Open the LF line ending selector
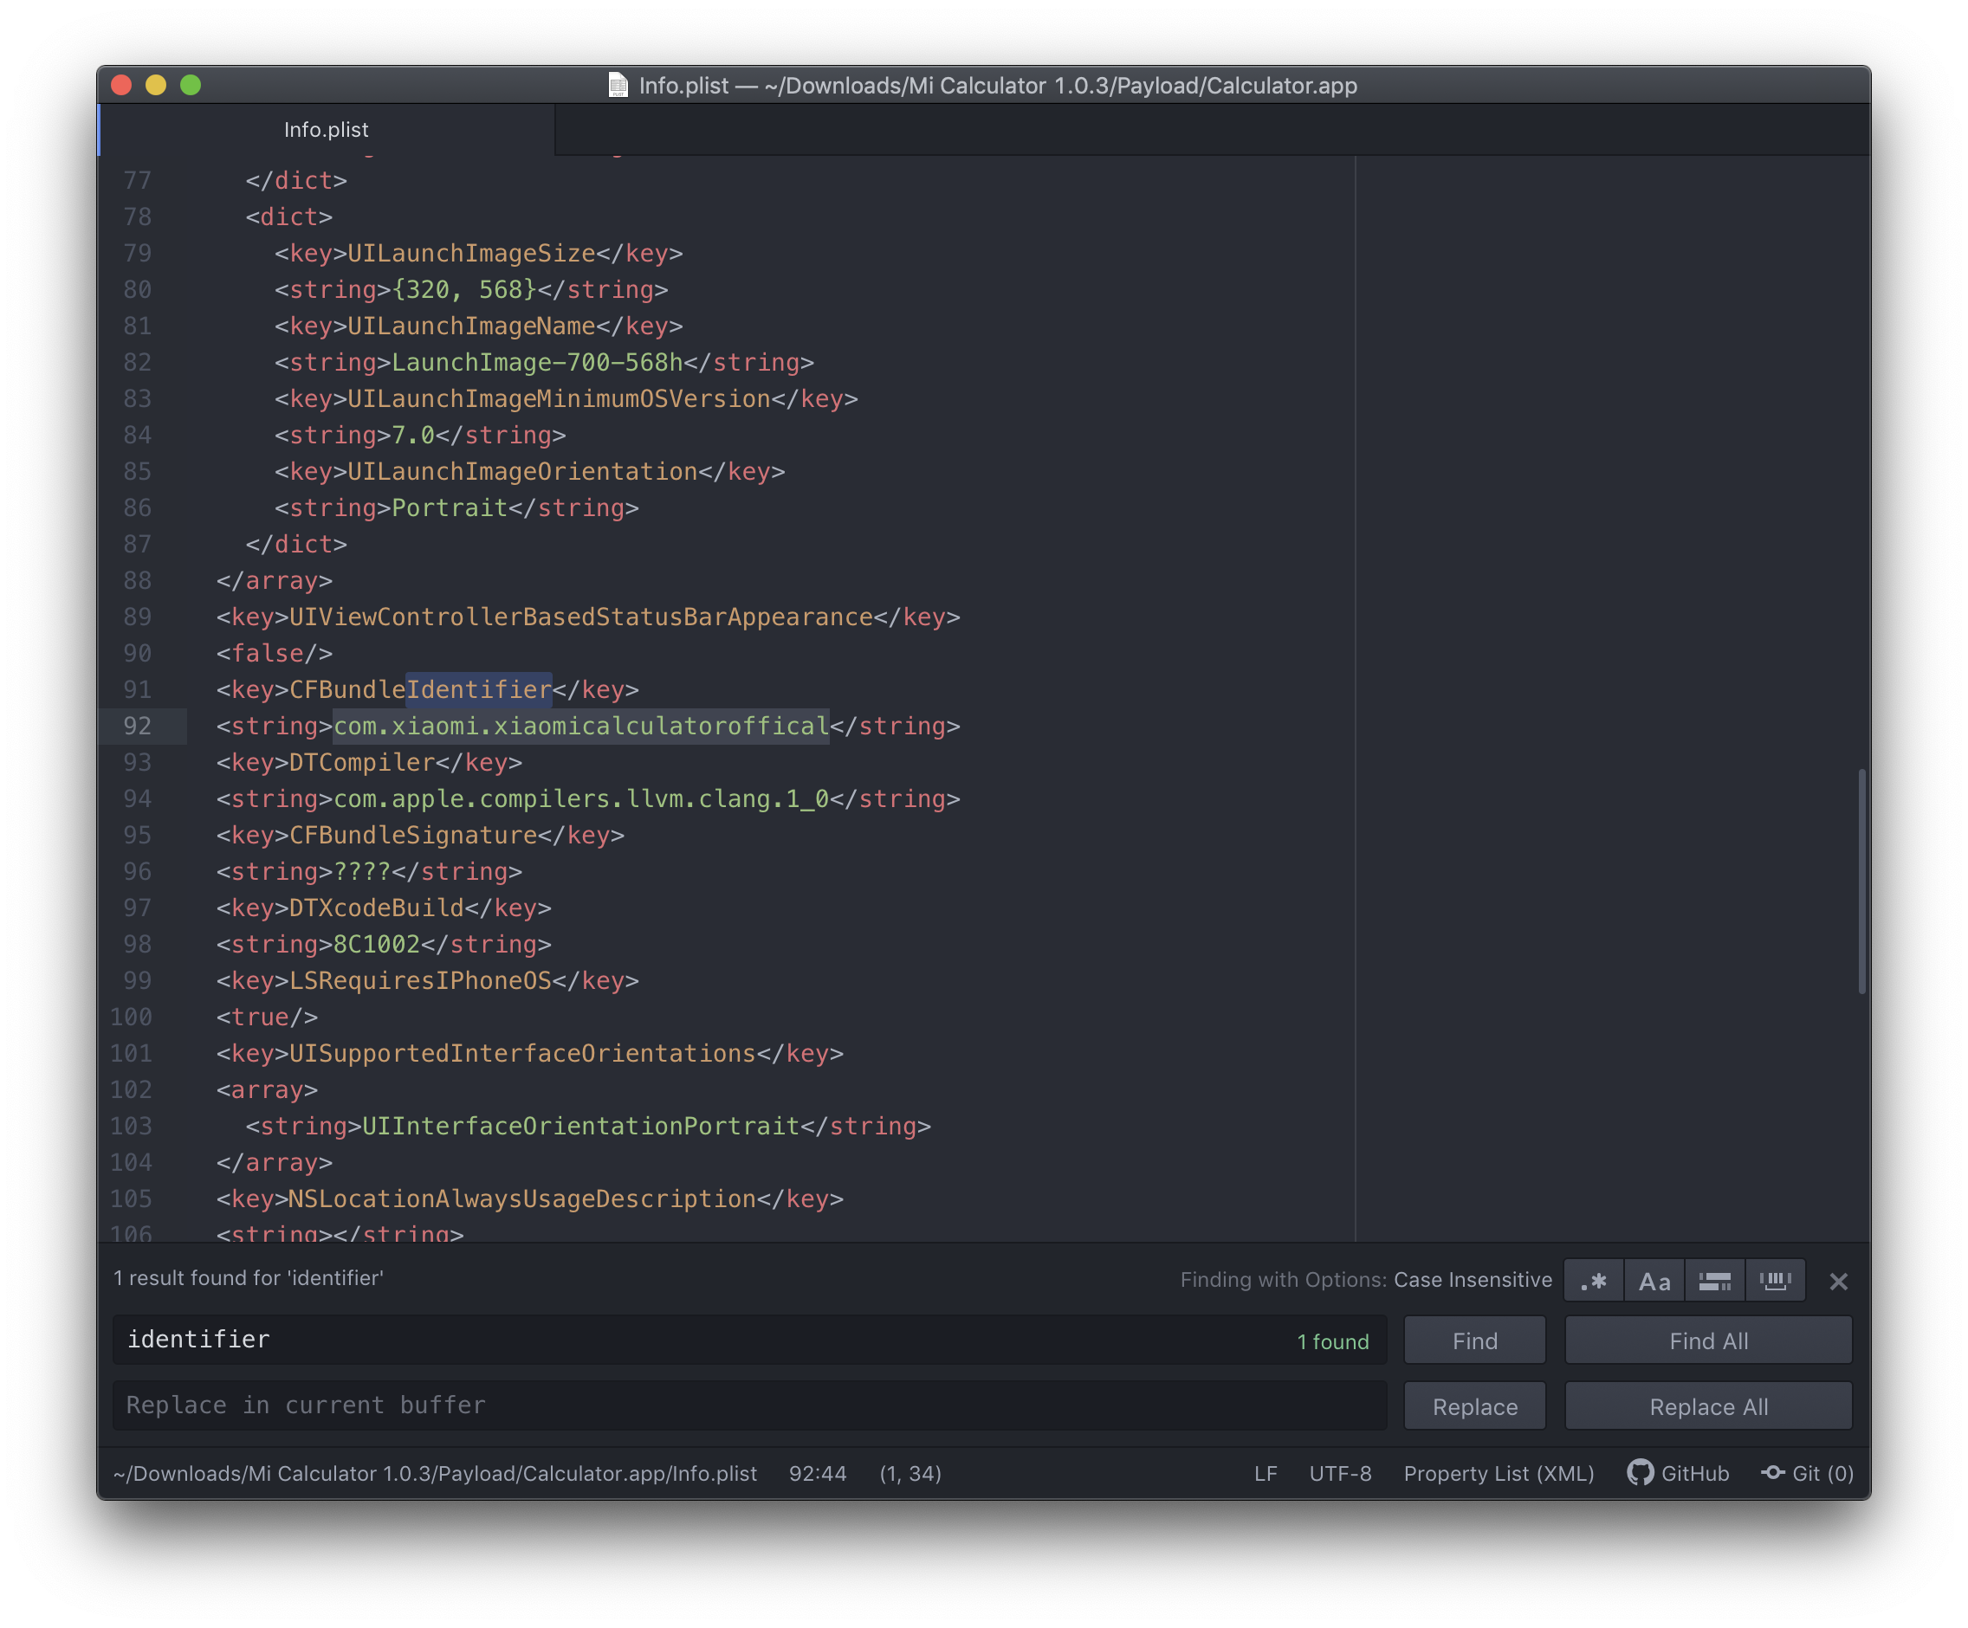Image resolution: width=1968 pixels, height=1628 pixels. (1266, 1474)
